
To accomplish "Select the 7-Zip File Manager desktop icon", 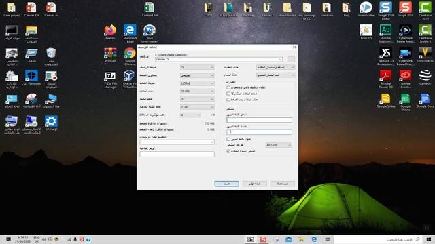I will point(110,79).
